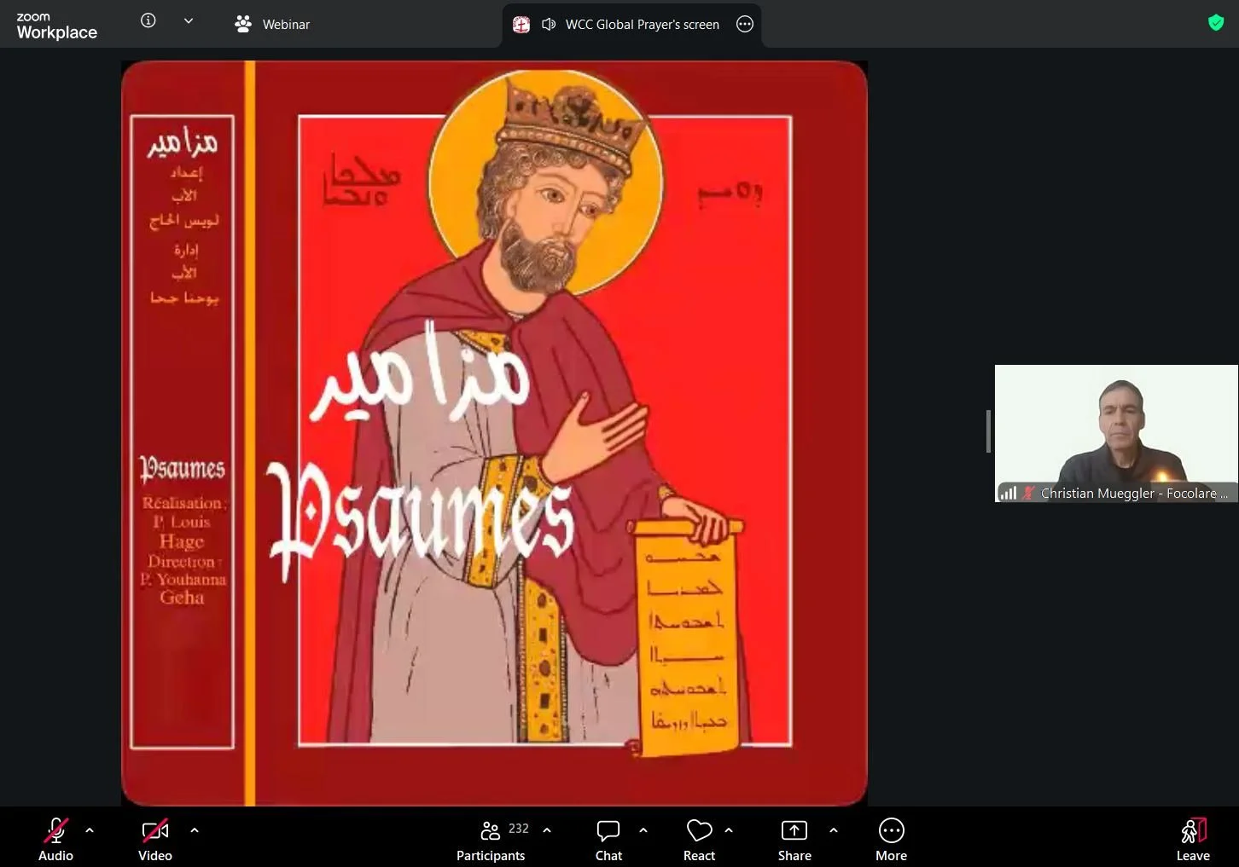Click the muted microphone icon on Christian's tile
Screen dimensions: 1239x867
1028,493
